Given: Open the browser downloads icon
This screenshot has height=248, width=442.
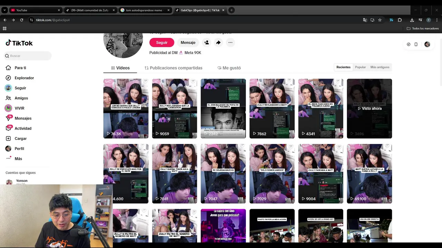Looking at the screenshot, I should click(x=412, y=20).
